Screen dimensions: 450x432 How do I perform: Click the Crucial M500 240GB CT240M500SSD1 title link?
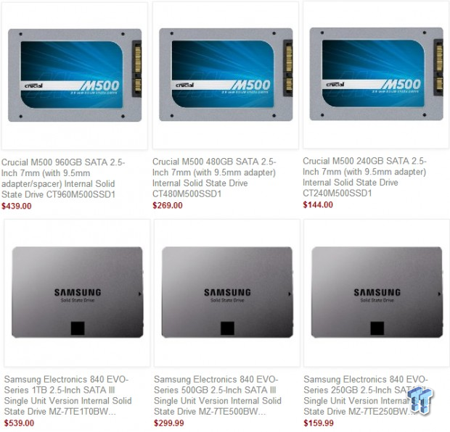pyautogui.click(x=364, y=177)
